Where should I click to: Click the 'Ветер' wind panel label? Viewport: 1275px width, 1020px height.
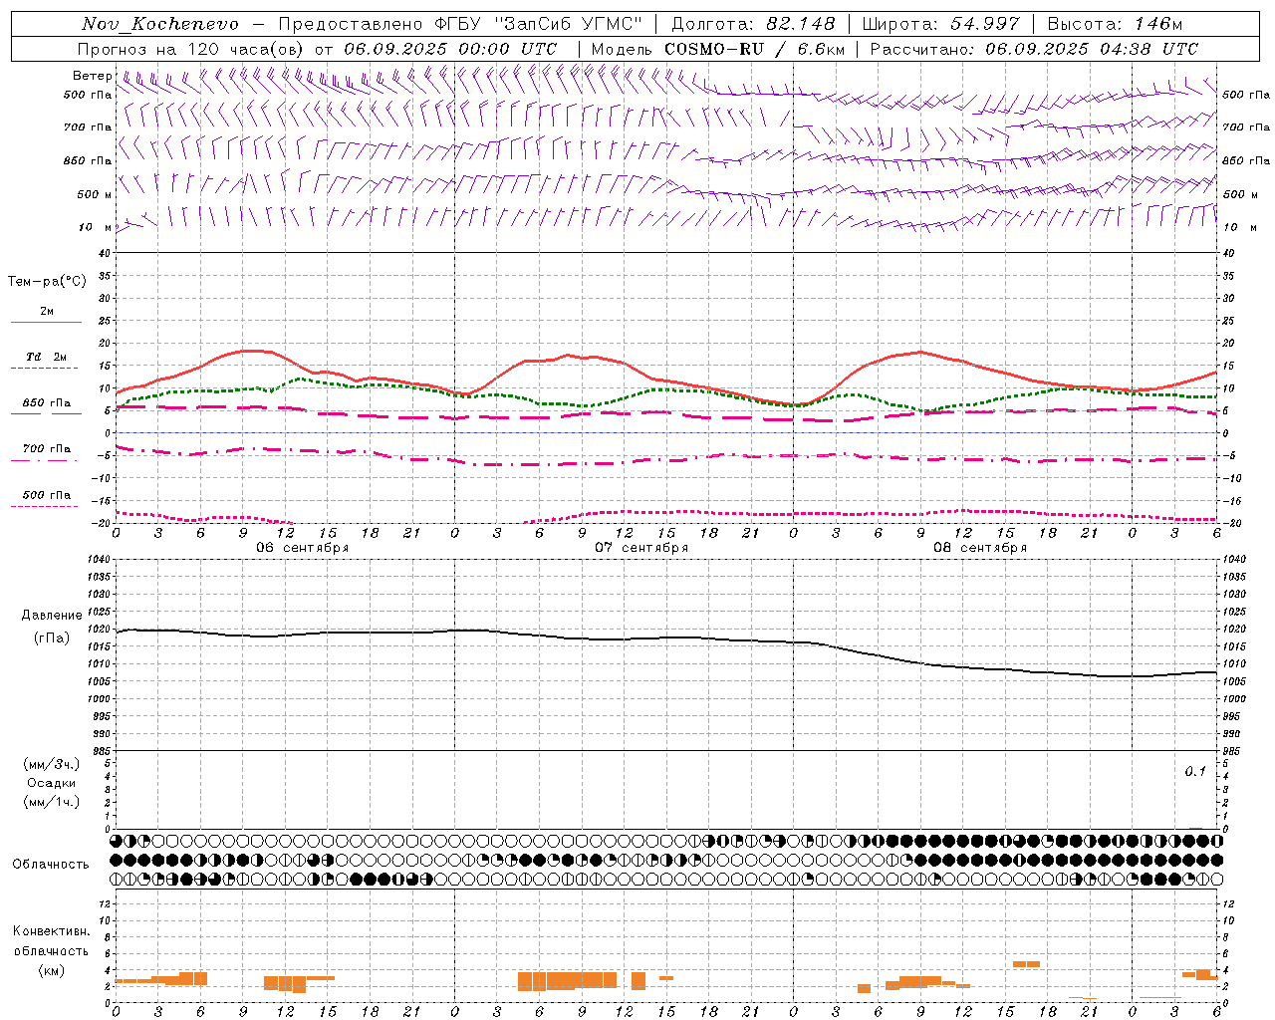[92, 76]
